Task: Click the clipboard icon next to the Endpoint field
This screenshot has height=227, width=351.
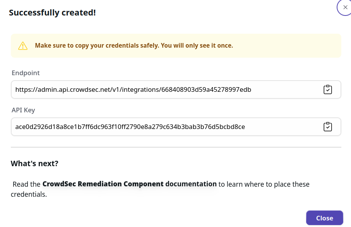Action: [x=328, y=89]
